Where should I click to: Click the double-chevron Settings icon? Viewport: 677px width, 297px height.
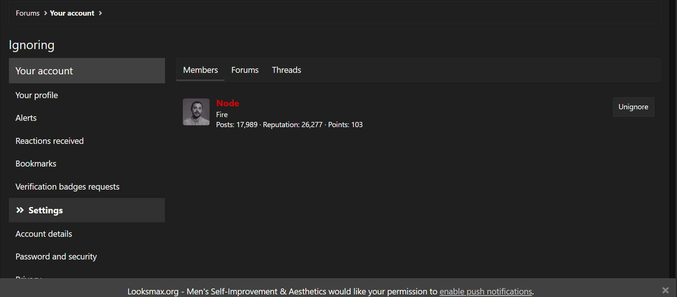click(x=20, y=210)
